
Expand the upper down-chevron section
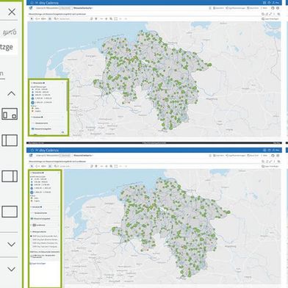click(11, 244)
